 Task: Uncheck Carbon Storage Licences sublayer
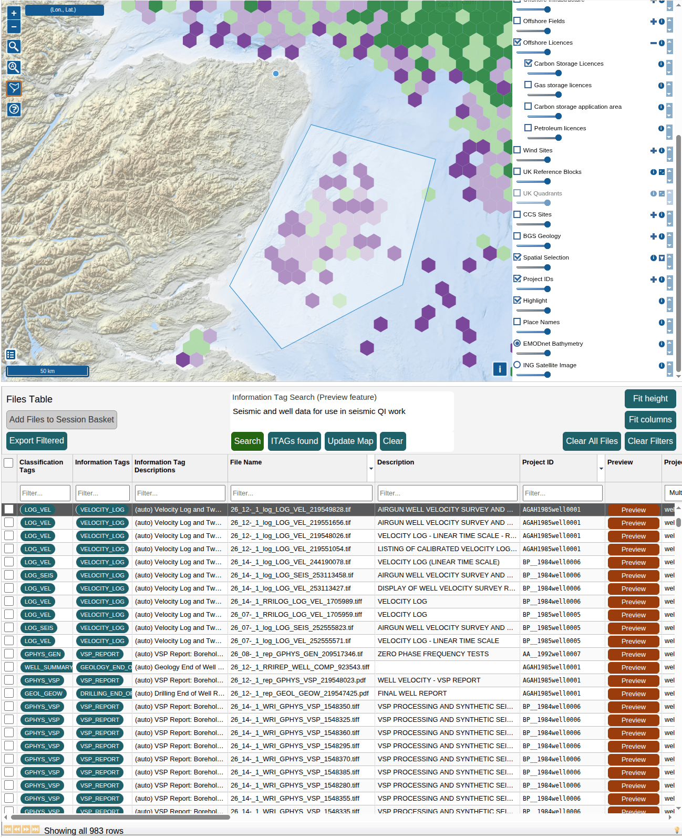(528, 64)
